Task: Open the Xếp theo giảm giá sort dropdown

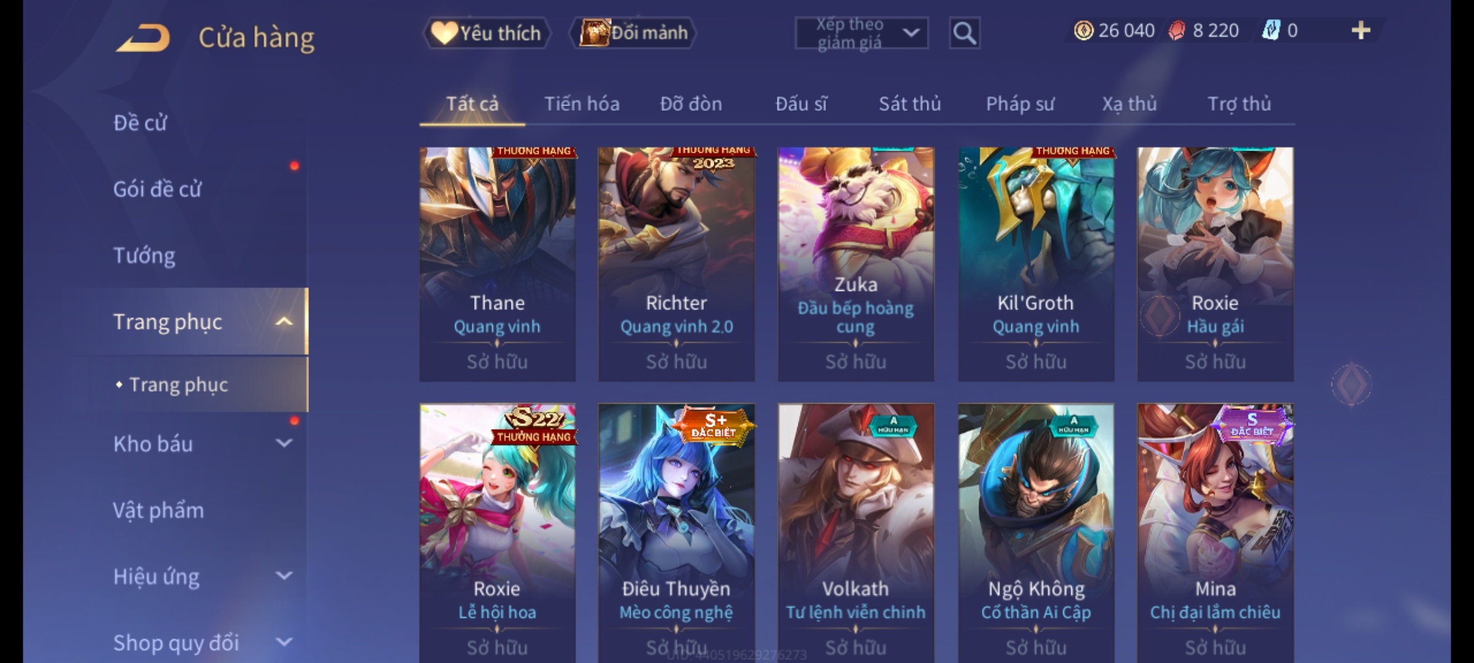Action: [861, 33]
